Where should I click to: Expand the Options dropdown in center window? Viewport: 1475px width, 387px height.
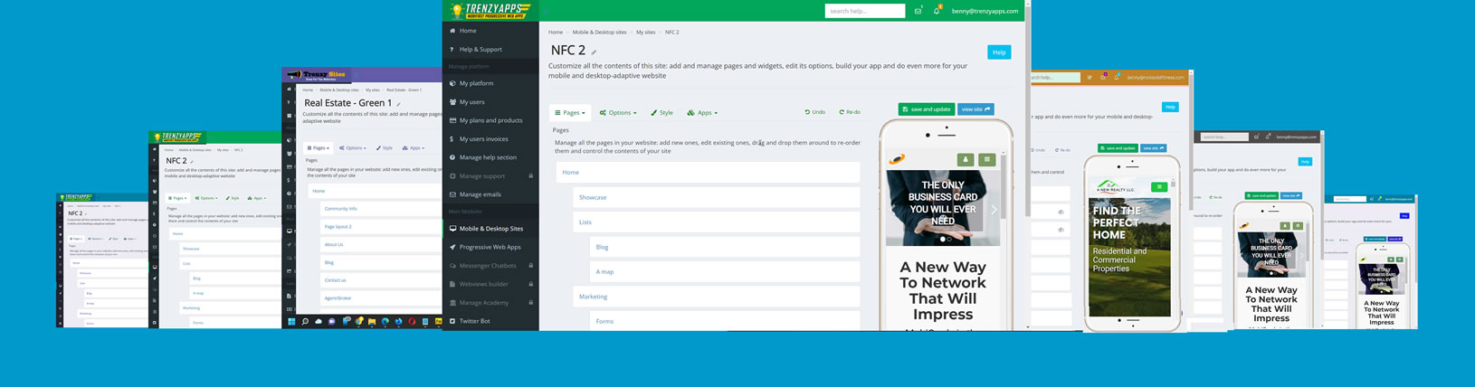pos(618,113)
